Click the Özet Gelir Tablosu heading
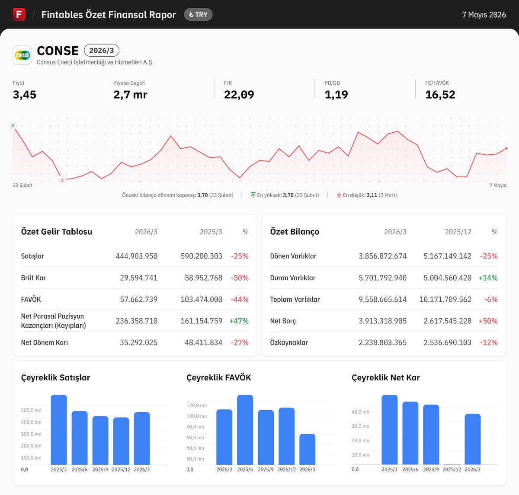This screenshot has height=495, width=519. [57, 232]
